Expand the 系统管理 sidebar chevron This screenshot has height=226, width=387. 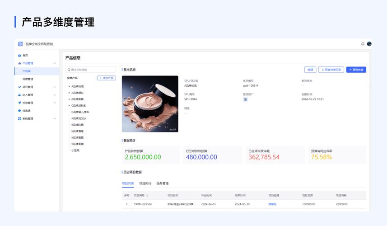pos(55,118)
